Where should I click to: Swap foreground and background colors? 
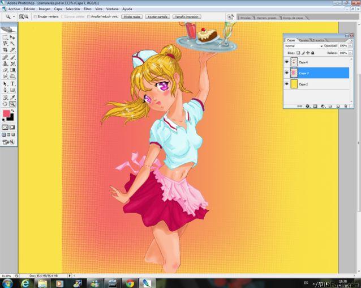tap(13, 111)
